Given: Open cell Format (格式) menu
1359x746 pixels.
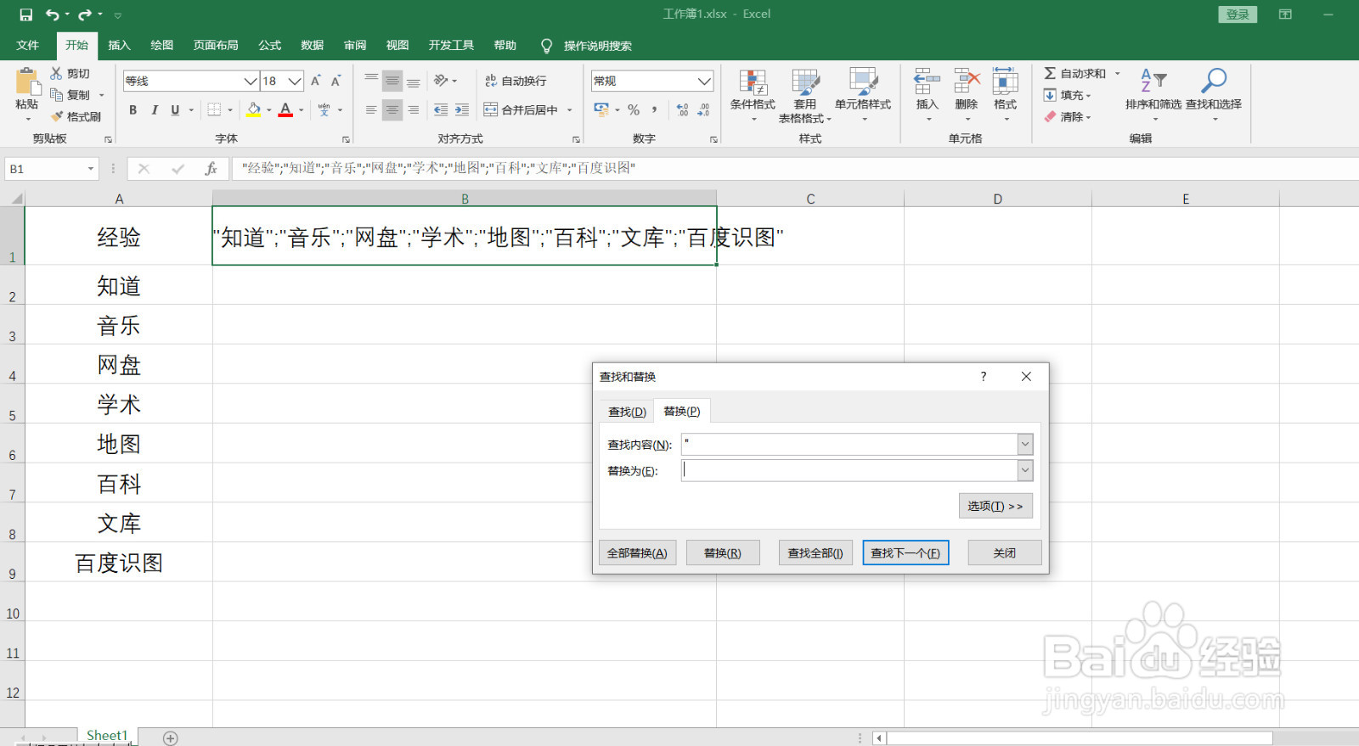Looking at the screenshot, I should 1006,93.
